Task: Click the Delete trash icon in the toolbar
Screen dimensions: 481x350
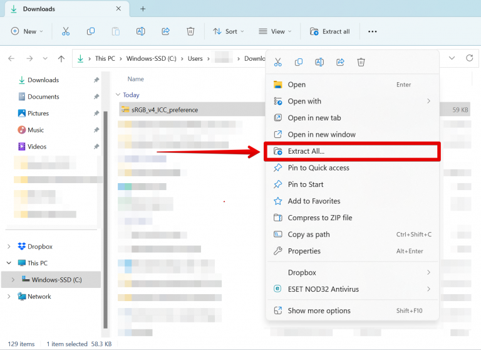Action: coord(191,31)
